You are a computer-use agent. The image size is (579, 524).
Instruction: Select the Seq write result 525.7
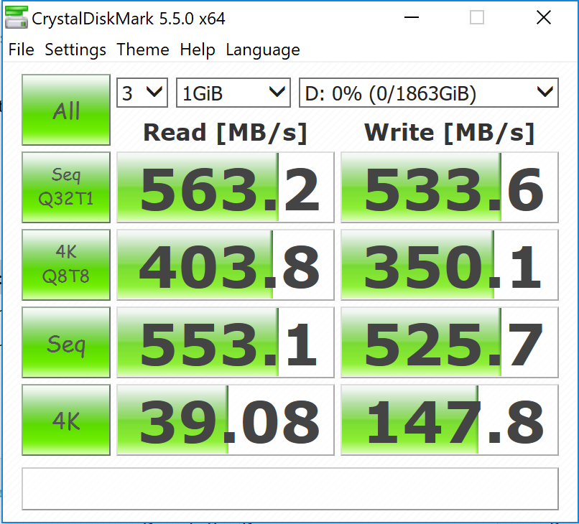click(450, 342)
